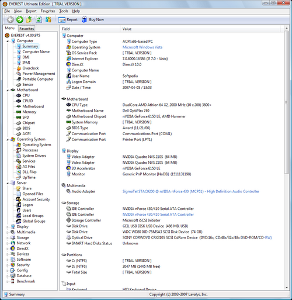
Task: Select the Global Groups icon
Action: coord(19,221)
